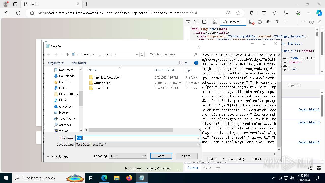Toggle DevTools device emulation icon
Viewport: 325px width, 183px height.
point(196,22)
